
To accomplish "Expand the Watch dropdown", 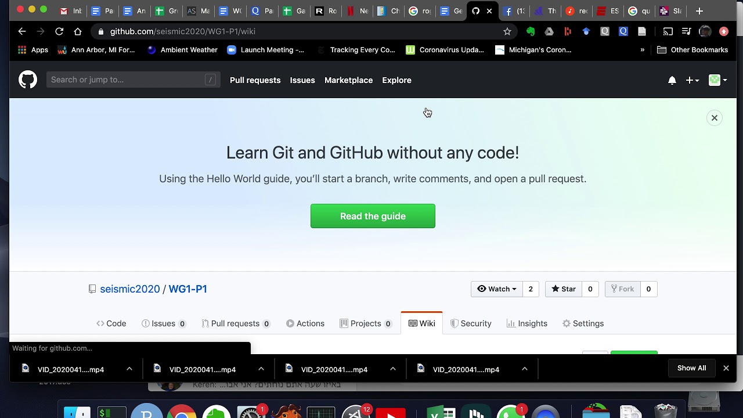I will pyautogui.click(x=496, y=289).
